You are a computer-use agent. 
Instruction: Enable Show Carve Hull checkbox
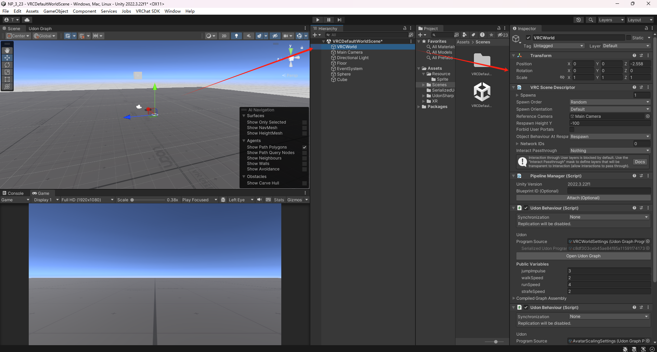[x=305, y=183]
